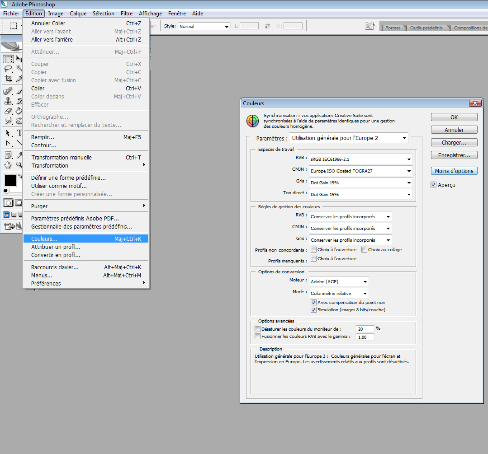Select the Line tool
The image size is (488, 454).
pos(19,143)
